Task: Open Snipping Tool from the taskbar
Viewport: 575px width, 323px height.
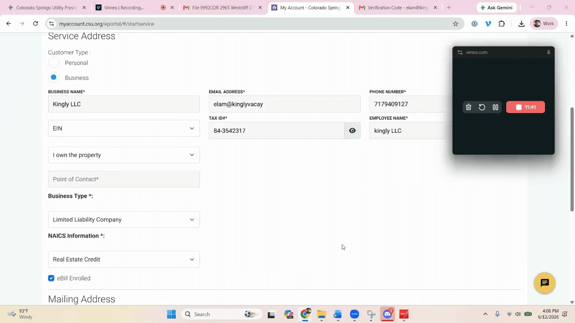Action: click(371, 314)
